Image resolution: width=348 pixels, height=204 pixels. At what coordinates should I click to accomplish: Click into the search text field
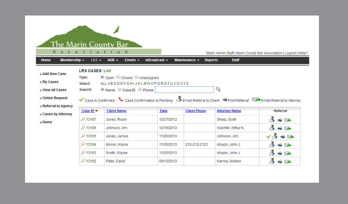pyautogui.click(x=184, y=90)
